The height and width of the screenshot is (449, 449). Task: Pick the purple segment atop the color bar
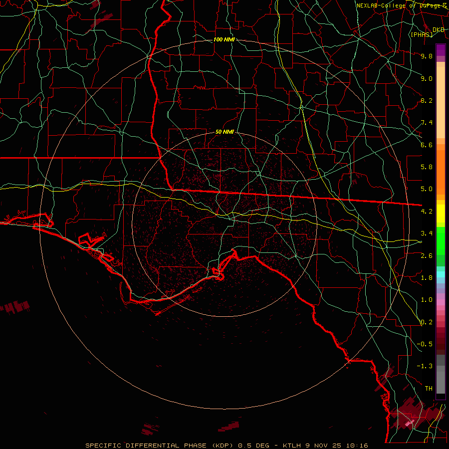click(441, 50)
